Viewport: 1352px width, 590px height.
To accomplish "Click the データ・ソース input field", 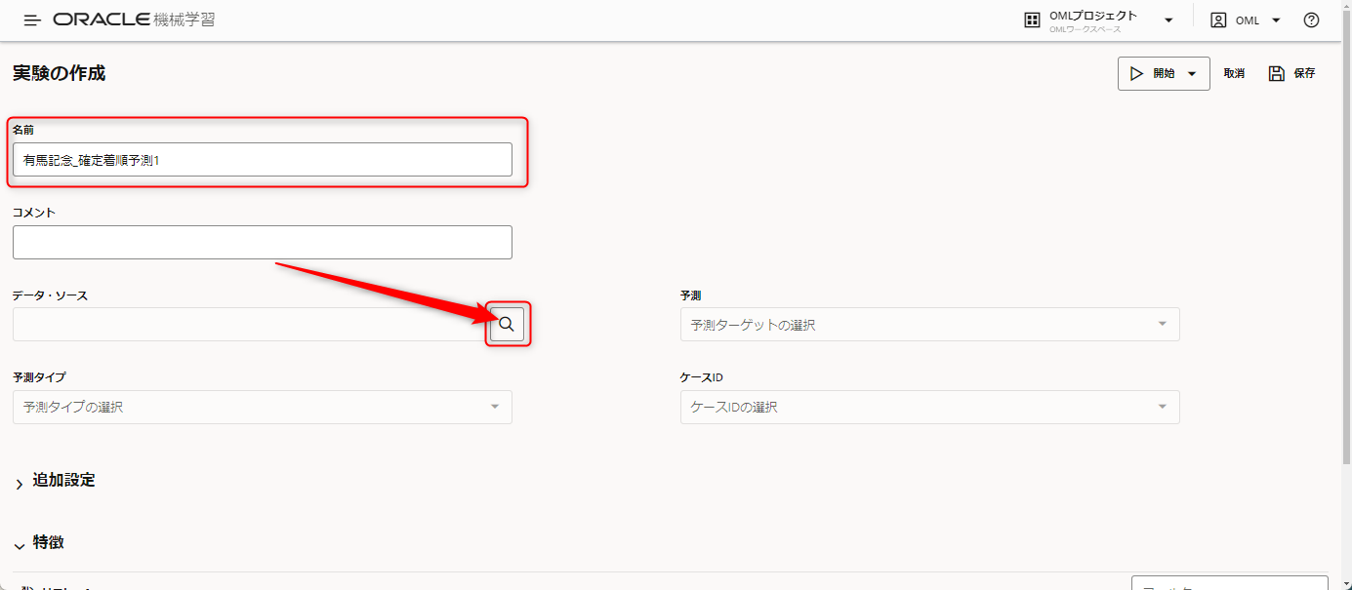I will pyautogui.click(x=250, y=325).
